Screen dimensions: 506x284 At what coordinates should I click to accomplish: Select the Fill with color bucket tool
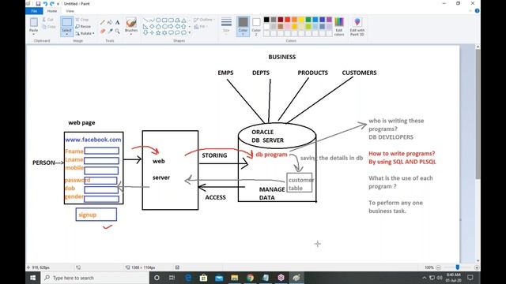110,22
